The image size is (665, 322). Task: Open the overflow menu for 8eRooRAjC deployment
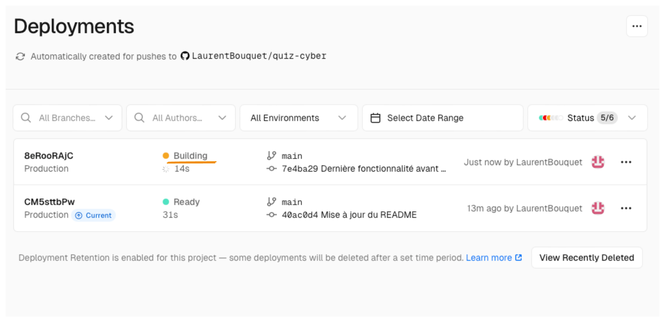[x=626, y=162]
